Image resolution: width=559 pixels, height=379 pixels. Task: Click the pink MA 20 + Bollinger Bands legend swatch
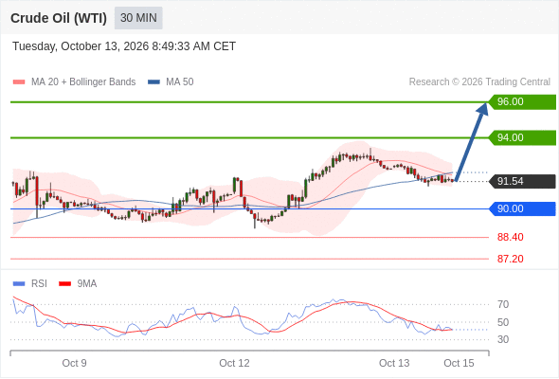[19, 82]
